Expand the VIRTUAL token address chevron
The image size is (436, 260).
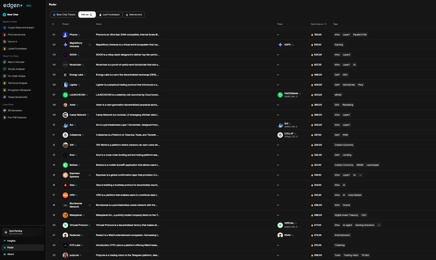299,227
